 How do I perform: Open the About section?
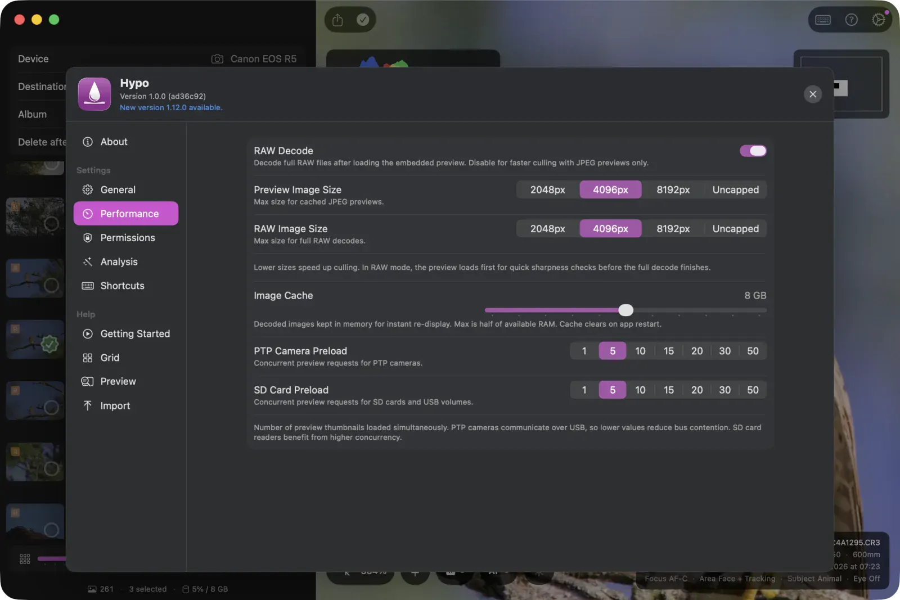126,142
